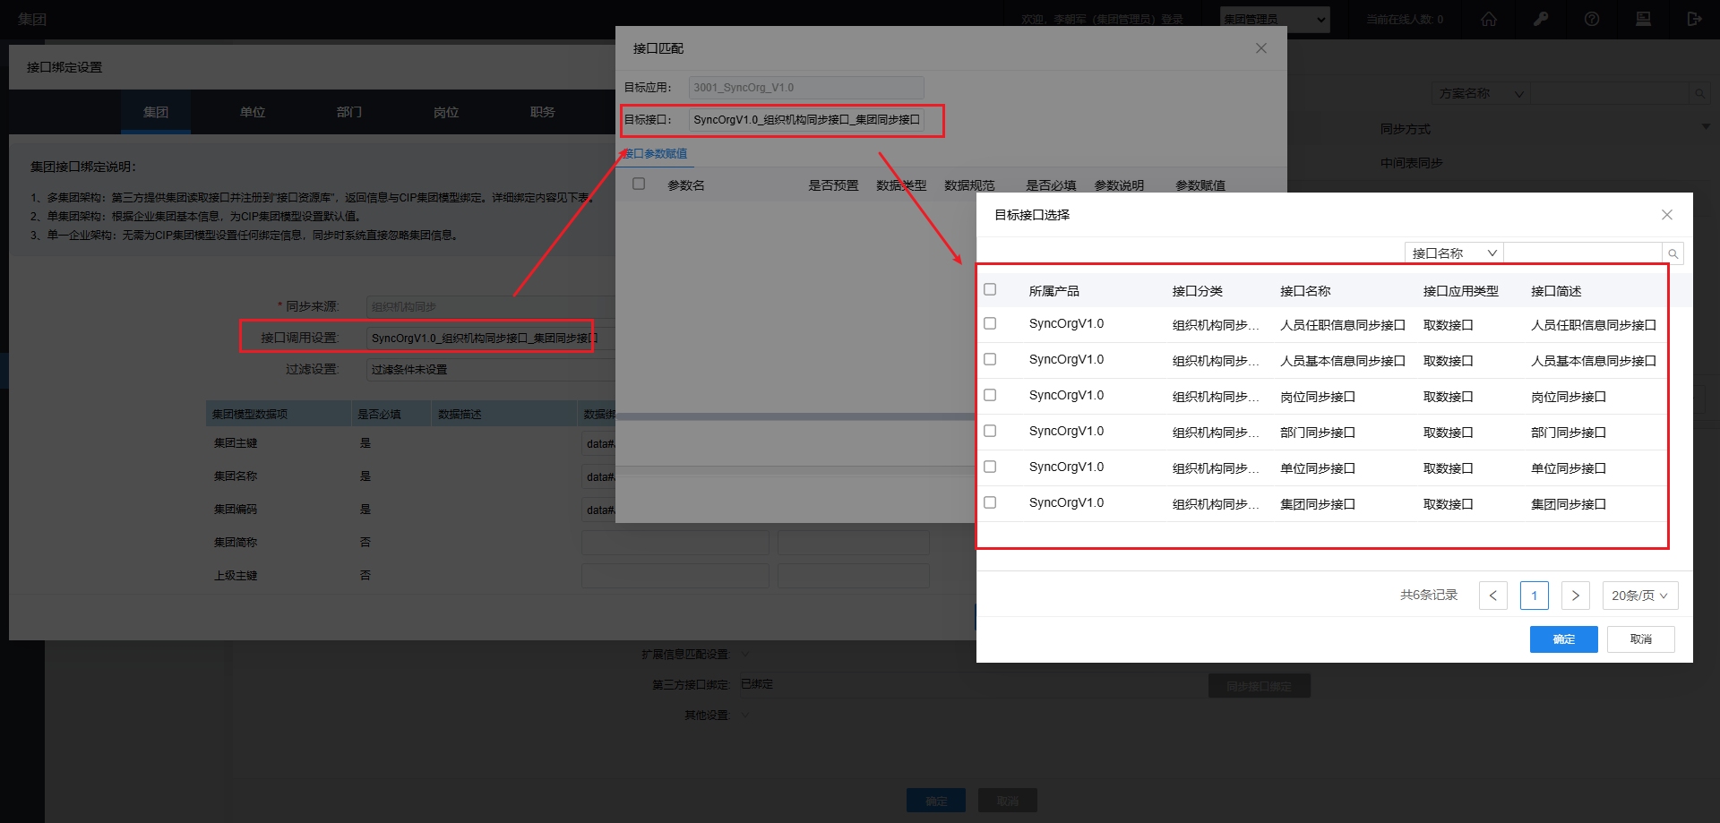Click the 集团编码 row label
This screenshot has height=823, width=1720.
point(236,510)
